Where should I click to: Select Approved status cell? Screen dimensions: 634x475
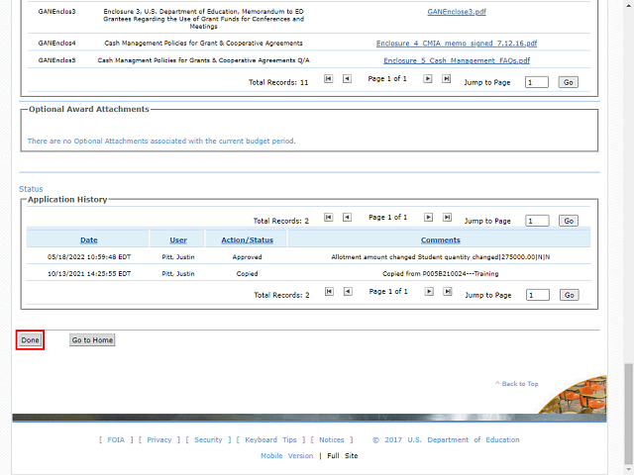coord(247,257)
